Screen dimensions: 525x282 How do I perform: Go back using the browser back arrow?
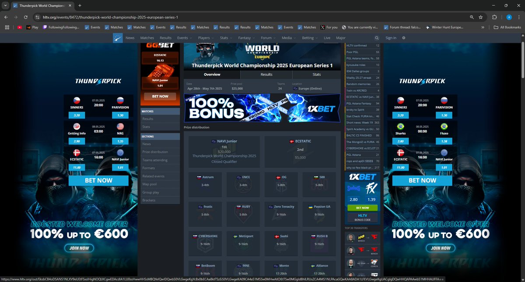(x=5, y=17)
